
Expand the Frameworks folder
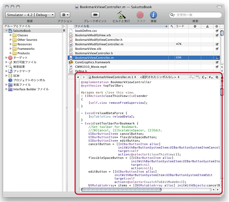tap(11, 49)
